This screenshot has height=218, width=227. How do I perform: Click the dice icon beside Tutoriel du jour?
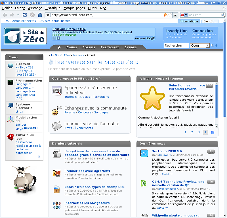[x=10, y=137]
